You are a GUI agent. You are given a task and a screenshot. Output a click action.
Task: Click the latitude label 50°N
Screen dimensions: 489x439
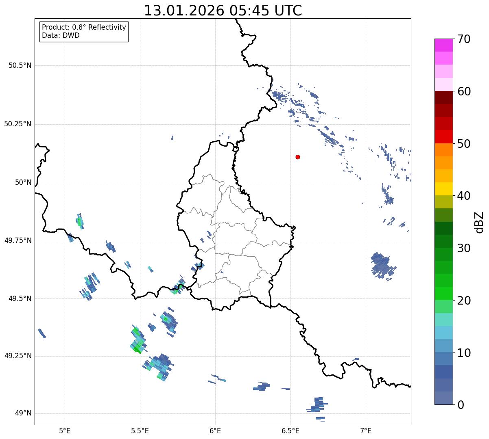tap(23, 182)
